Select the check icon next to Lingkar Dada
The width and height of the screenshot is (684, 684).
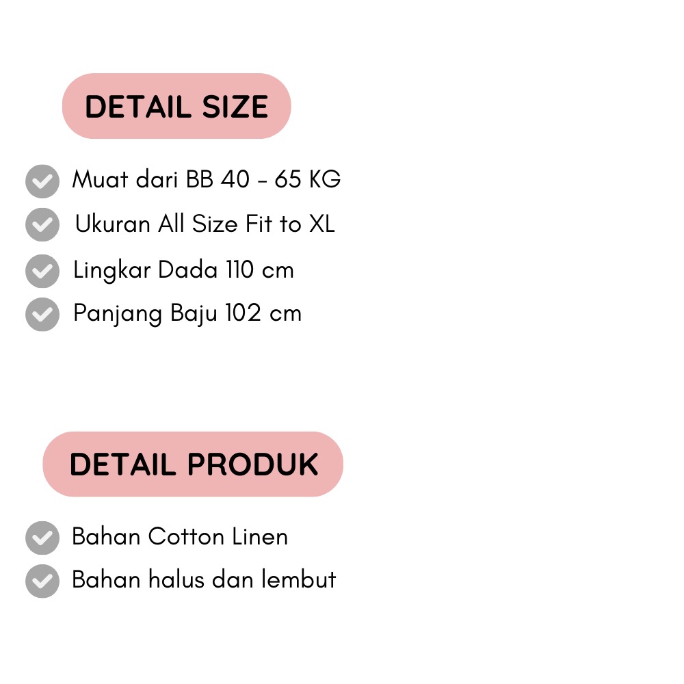(42, 271)
